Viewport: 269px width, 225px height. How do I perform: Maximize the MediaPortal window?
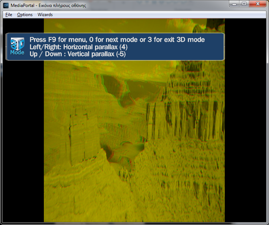coord(244,4)
